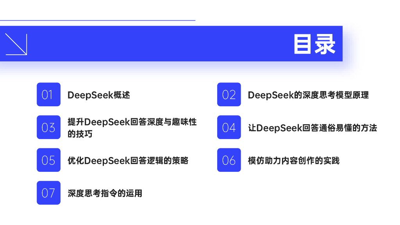The image size is (400, 225).
Task: Open 让DeepSeek回答通俗易懂的方法 entry
Action: point(312,128)
